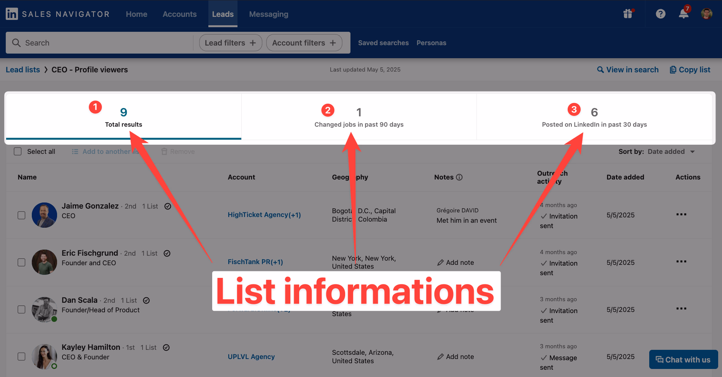This screenshot has width=722, height=377.
Task: Click View in search
Action: tap(628, 70)
